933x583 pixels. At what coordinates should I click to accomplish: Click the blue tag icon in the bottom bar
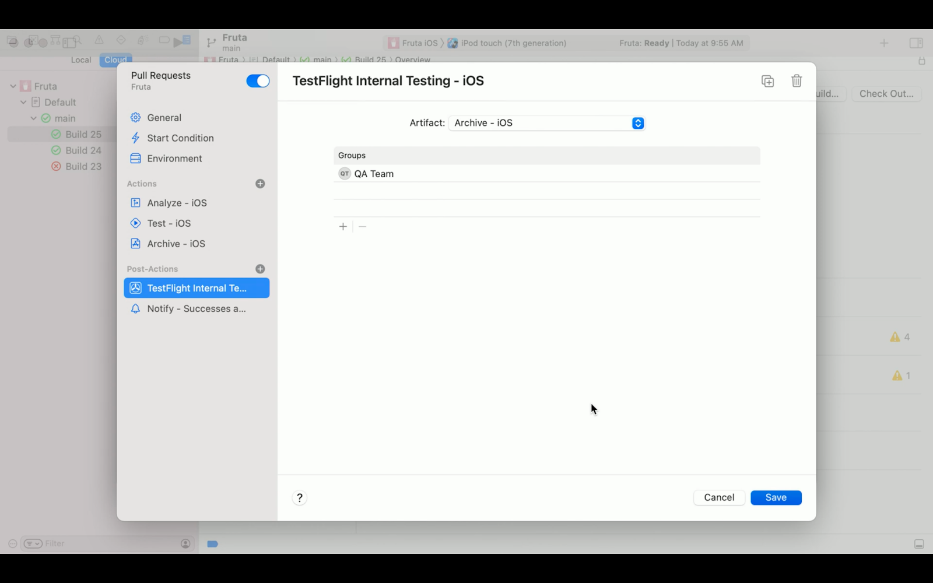[212, 544]
